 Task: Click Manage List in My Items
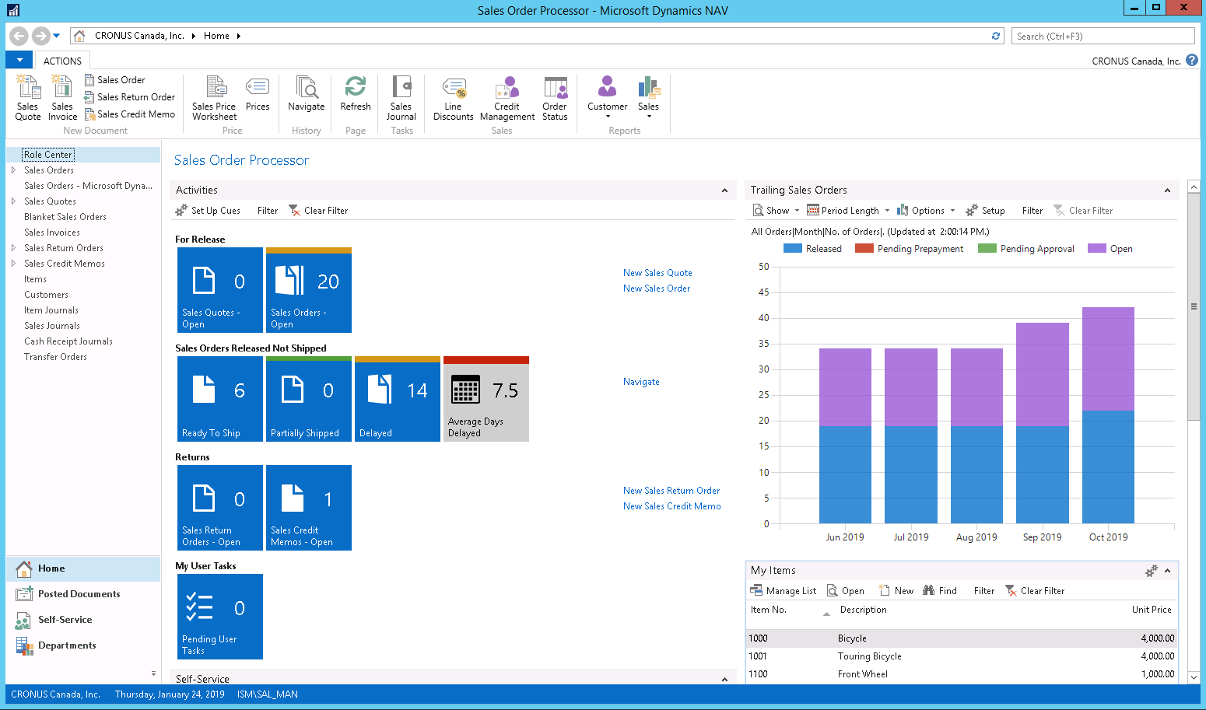pyautogui.click(x=784, y=591)
